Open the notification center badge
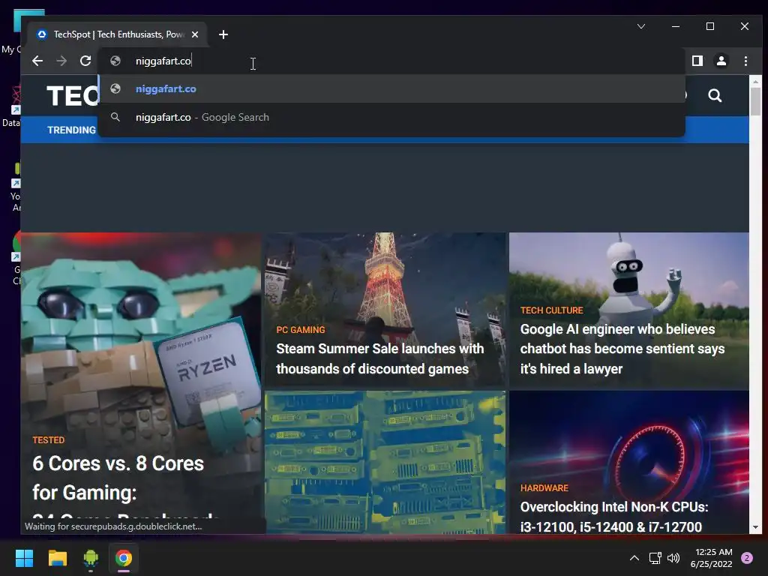The width and height of the screenshot is (768, 576). [x=747, y=558]
